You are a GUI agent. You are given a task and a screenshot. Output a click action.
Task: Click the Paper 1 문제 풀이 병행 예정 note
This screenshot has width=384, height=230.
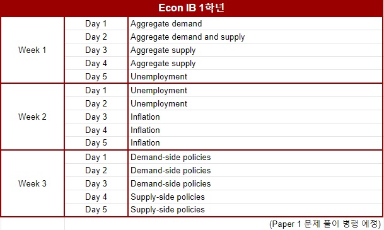pyautogui.click(x=325, y=224)
